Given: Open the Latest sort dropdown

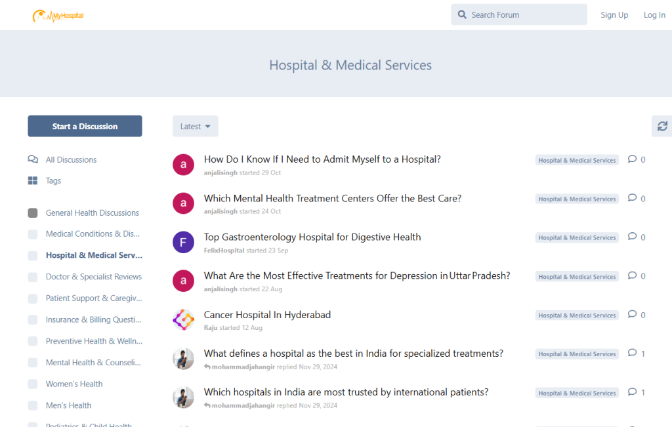Looking at the screenshot, I should coord(195,127).
